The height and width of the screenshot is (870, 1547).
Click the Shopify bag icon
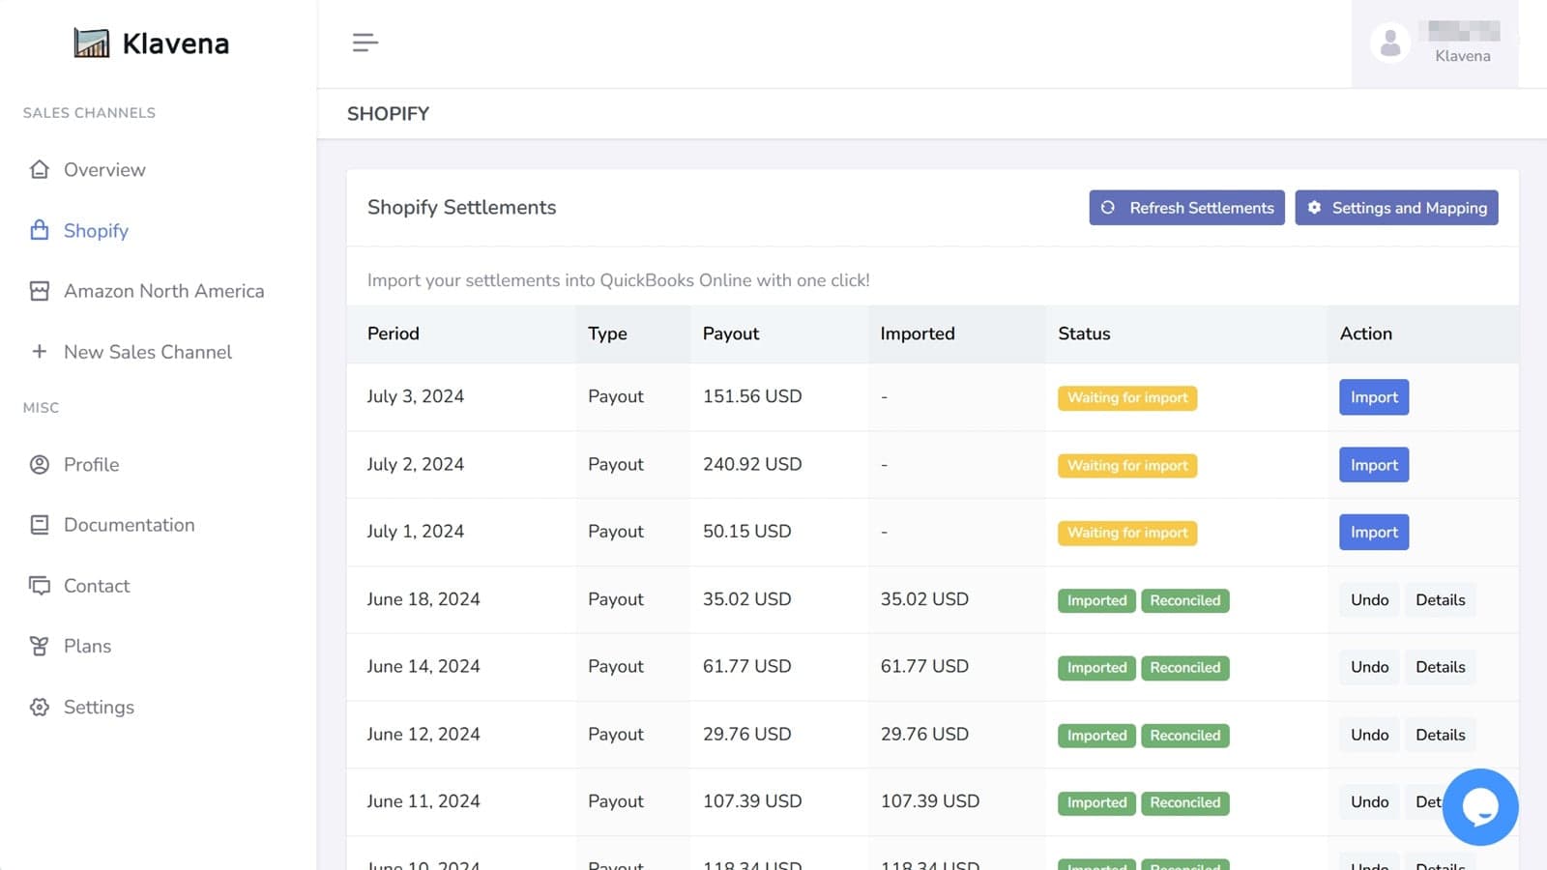[40, 230]
